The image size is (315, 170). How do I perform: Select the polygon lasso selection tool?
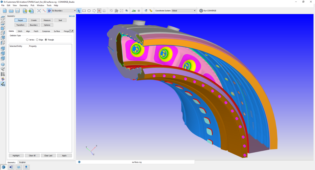click(94, 10)
